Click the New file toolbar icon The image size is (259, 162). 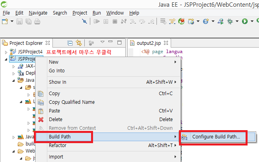(5, 21)
